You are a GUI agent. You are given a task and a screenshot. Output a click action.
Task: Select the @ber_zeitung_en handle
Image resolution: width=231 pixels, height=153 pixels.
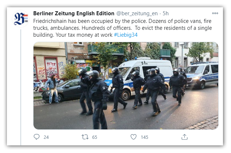[x=137, y=13]
